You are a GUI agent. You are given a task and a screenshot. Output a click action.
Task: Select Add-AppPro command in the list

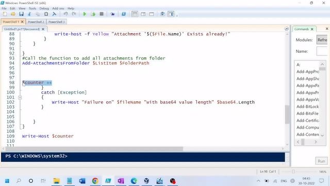point(307,72)
